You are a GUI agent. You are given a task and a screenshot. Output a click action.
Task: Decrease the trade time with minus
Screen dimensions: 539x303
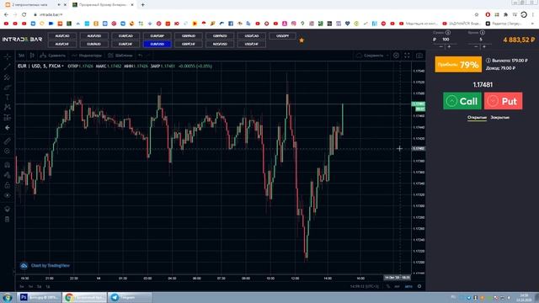tap(476, 47)
